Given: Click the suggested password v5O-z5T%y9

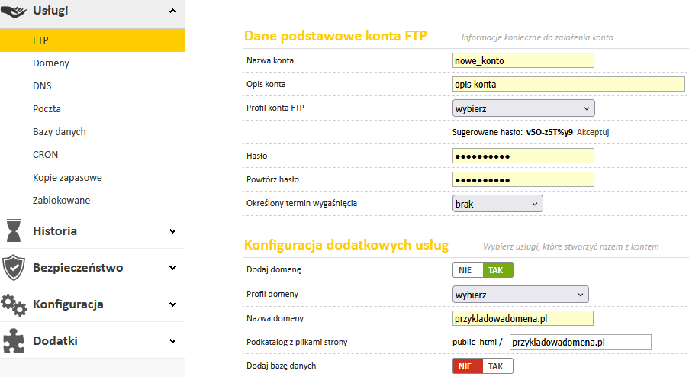Looking at the screenshot, I should (549, 132).
